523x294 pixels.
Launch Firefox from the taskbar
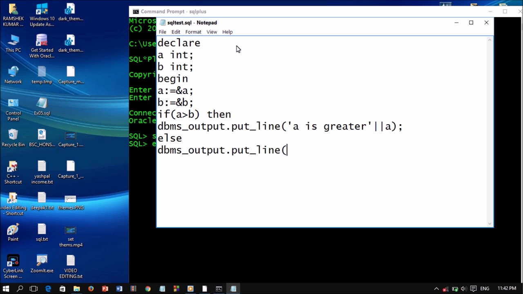point(91,289)
